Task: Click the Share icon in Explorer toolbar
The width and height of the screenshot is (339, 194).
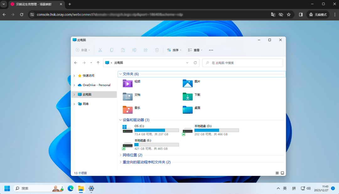Action: [x=146, y=50]
